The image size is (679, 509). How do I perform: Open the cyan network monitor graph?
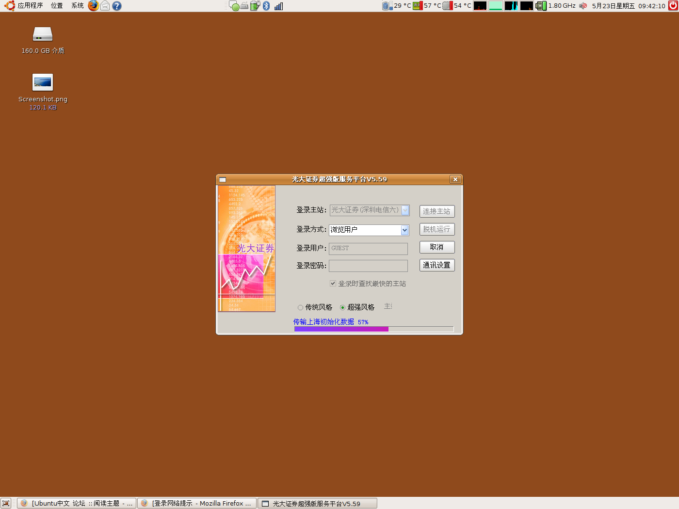click(511, 6)
